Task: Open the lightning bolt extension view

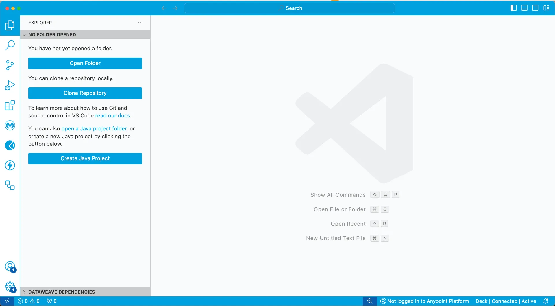Action: (x=10, y=165)
